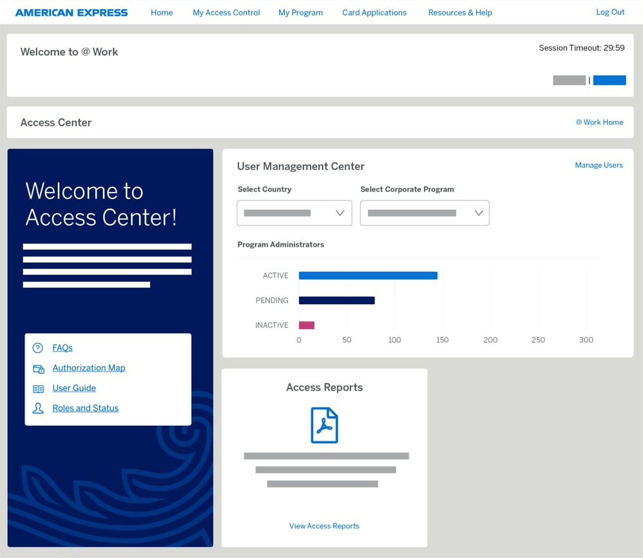Go to @ Work Home link

coord(599,122)
